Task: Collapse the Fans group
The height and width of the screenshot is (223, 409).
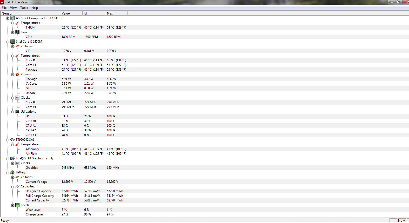Action: [x=12, y=32]
